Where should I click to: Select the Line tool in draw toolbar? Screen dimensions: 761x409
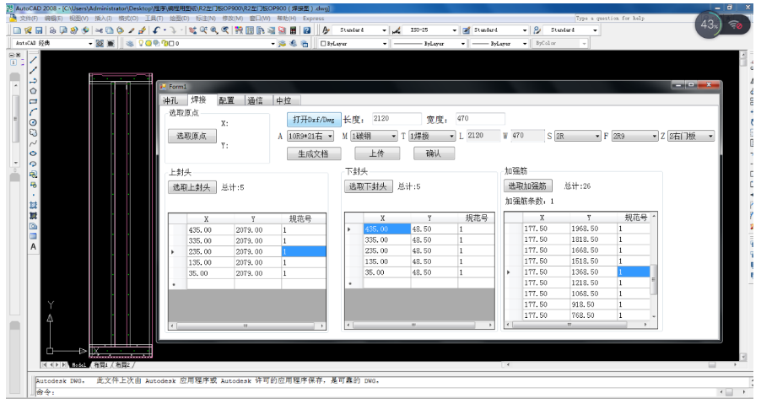tap(34, 59)
